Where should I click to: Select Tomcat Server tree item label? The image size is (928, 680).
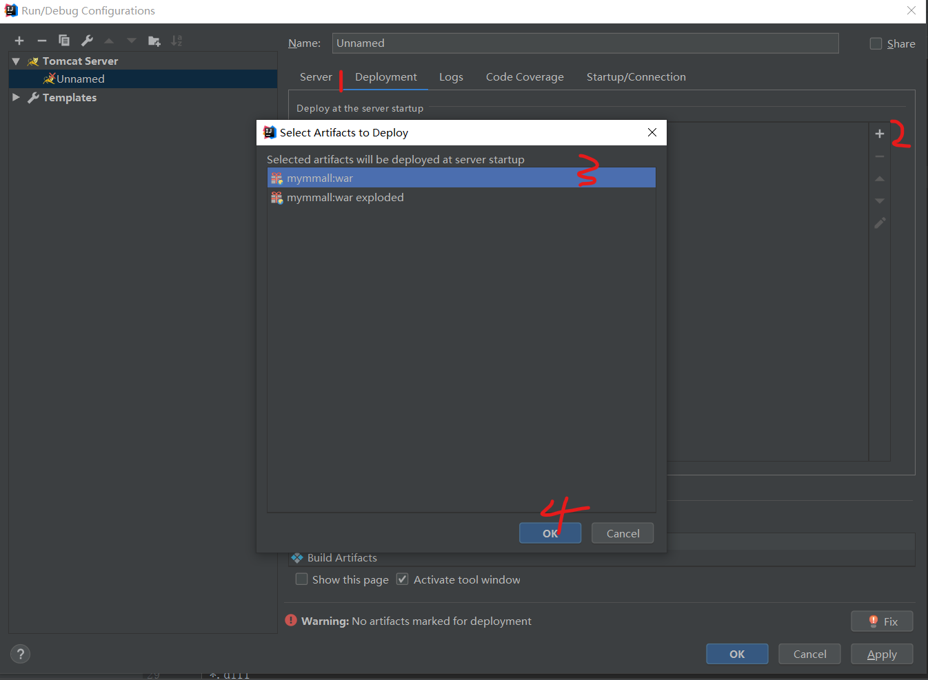pyautogui.click(x=80, y=61)
